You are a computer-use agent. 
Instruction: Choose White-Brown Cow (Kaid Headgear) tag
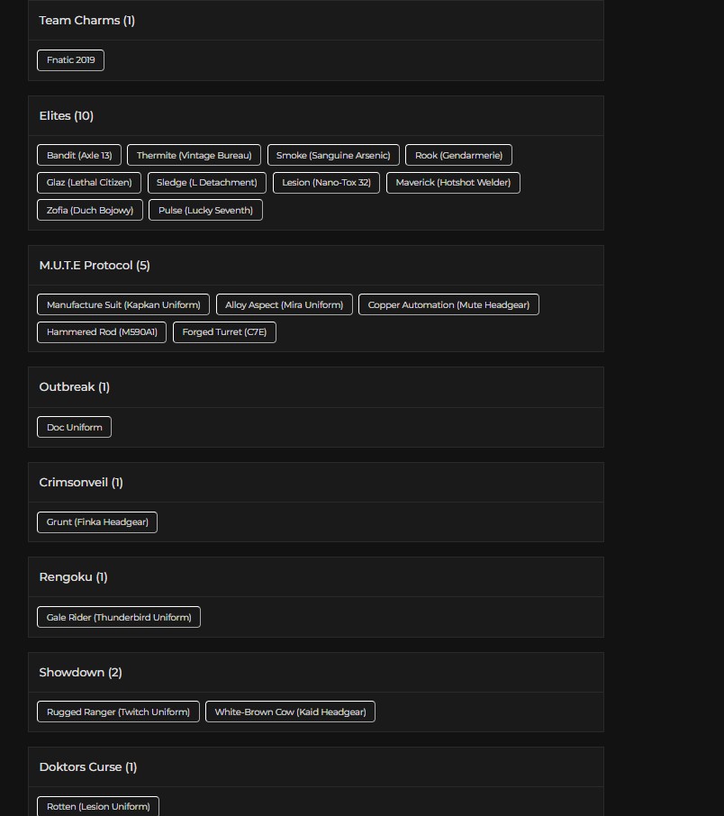coord(291,712)
